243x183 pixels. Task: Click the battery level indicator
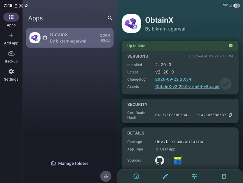coord(237,6)
